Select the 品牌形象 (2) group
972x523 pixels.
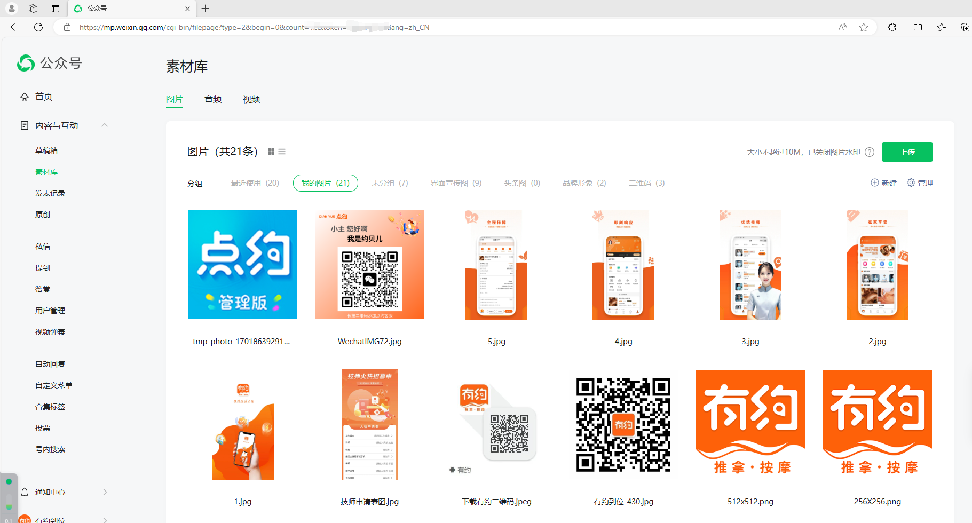pyautogui.click(x=584, y=183)
